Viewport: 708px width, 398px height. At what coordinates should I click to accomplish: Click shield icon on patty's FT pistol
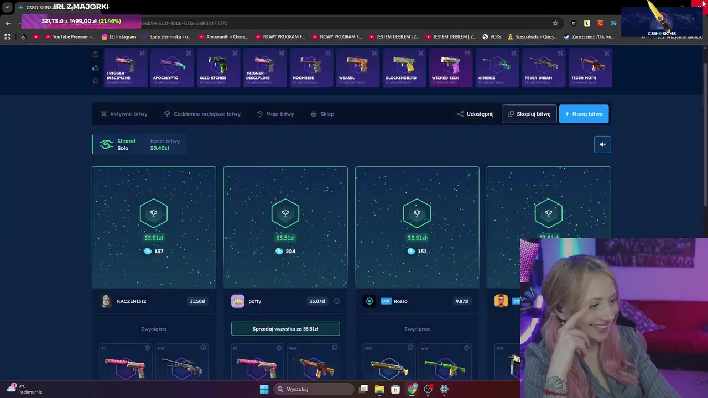(279, 348)
